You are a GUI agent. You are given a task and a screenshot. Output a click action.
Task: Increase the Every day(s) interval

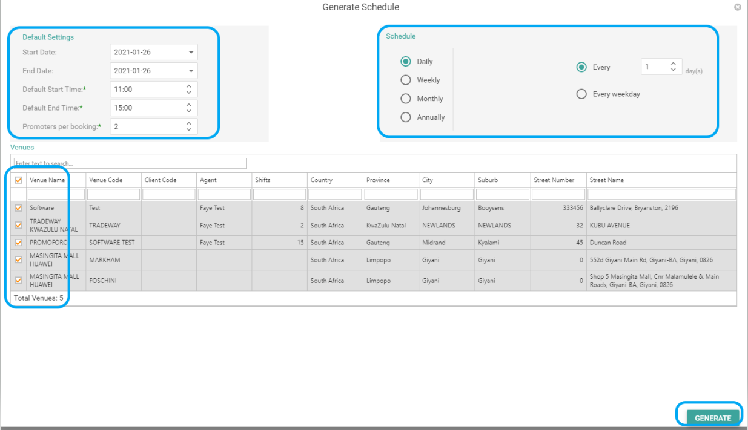[x=674, y=64]
